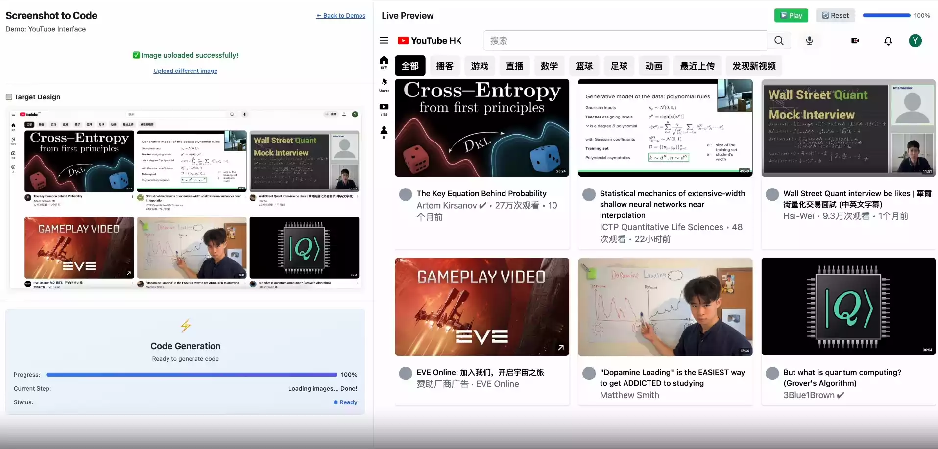Open the quantum computing video thumbnail
The image size is (938, 449).
[x=848, y=307]
